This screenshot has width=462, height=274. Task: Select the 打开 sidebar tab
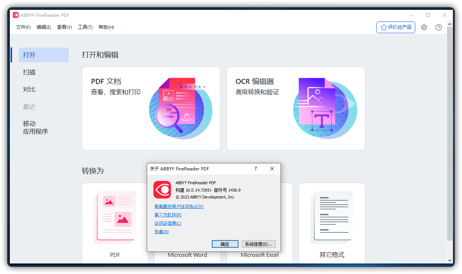44,55
